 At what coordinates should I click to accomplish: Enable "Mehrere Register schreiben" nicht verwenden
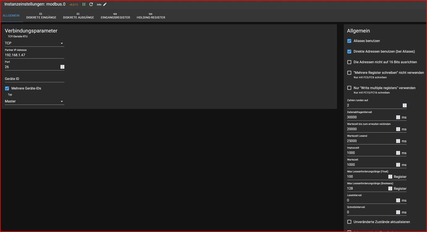pyautogui.click(x=349, y=72)
